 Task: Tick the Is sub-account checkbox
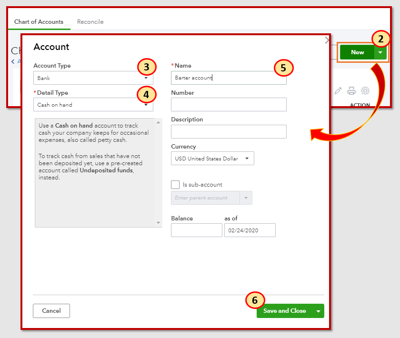(175, 185)
